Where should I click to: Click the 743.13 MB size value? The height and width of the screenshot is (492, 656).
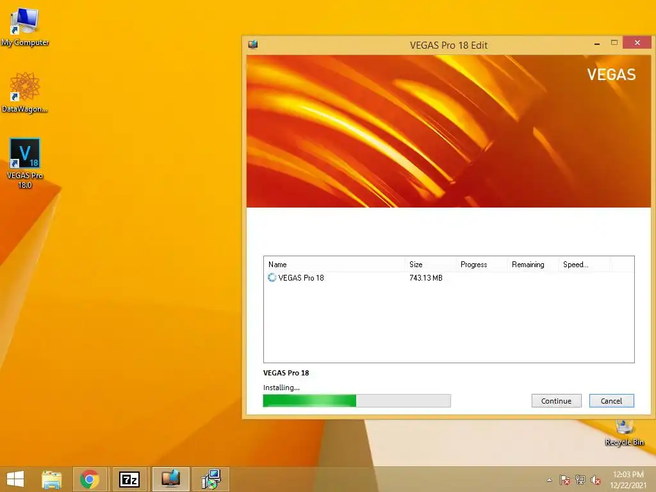click(426, 278)
